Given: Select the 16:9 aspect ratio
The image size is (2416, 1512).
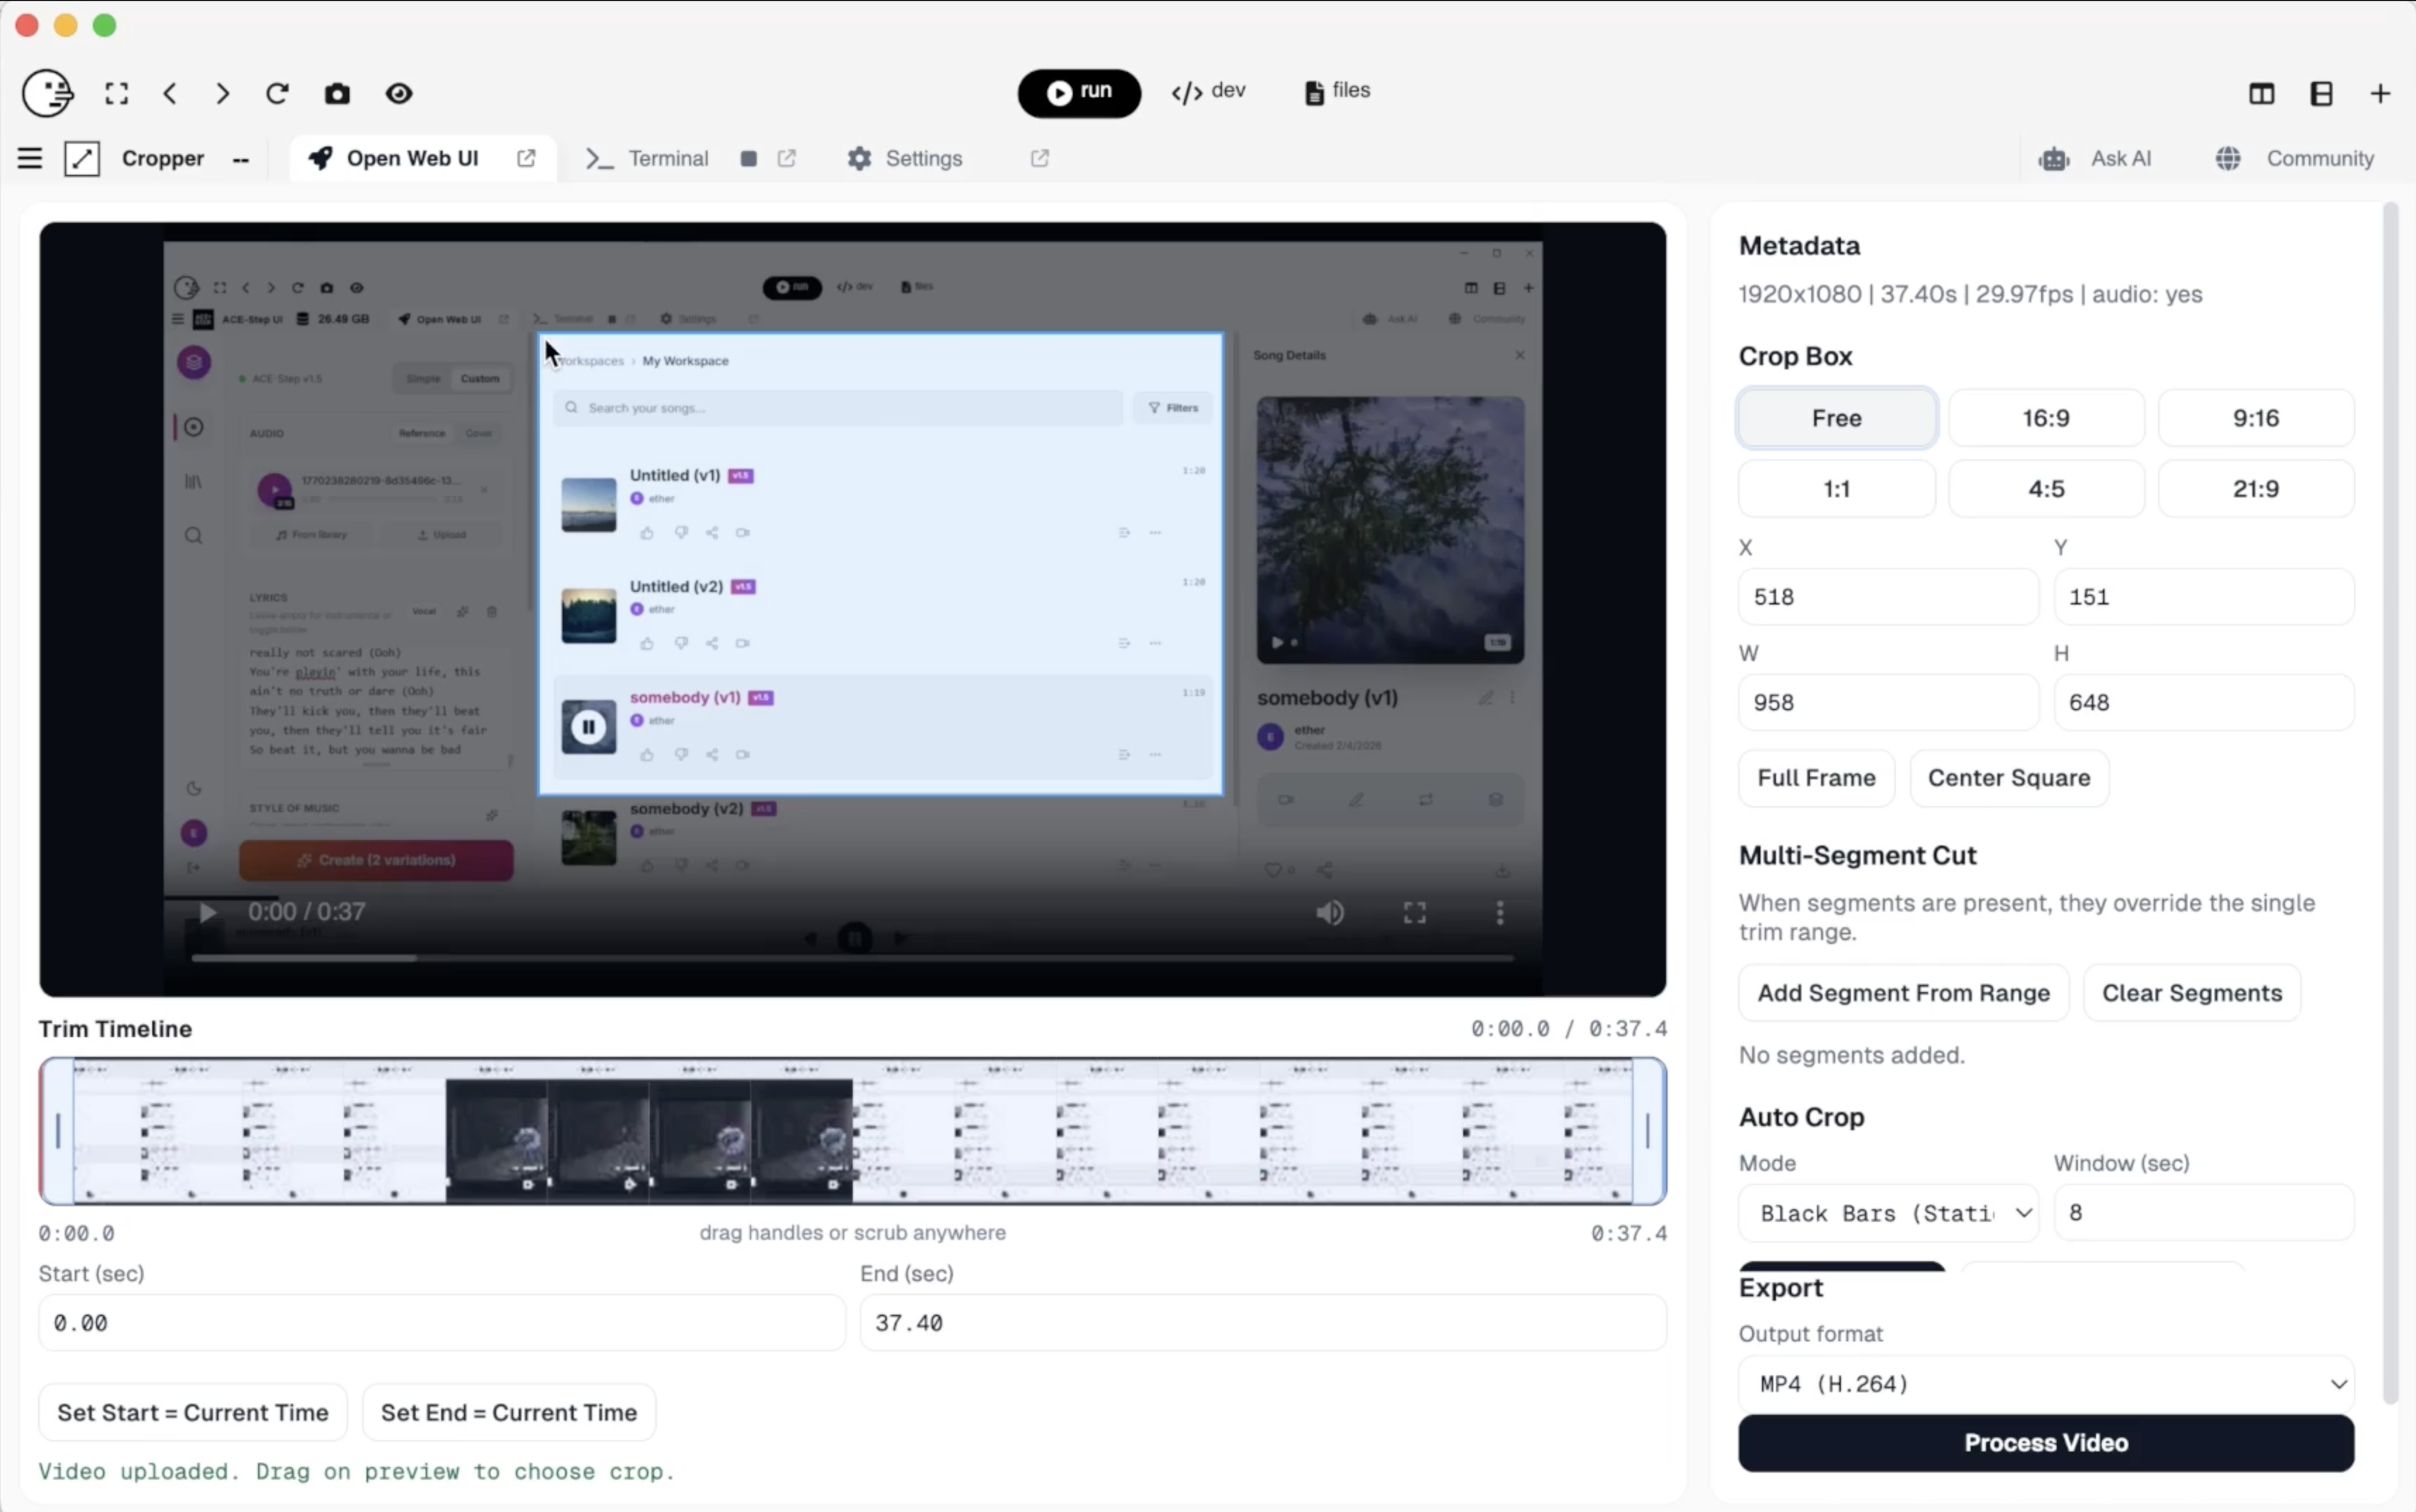Looking at the screenshot, I should (x=2045, y=418).
